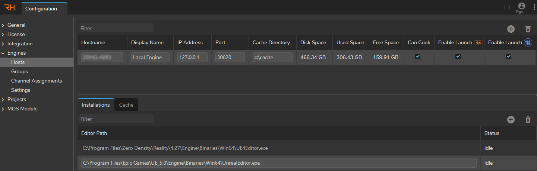This screenshot has height=171, width=537.
Task: Delete selected installation with trash icon
Action: click(528, 120)
